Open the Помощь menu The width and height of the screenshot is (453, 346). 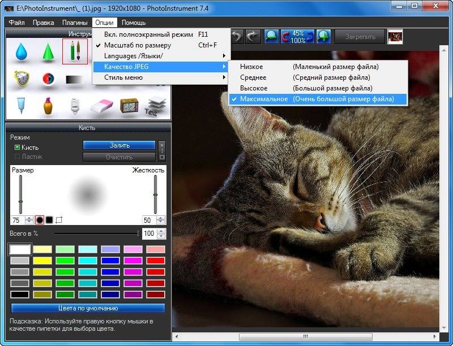point(134,23)
